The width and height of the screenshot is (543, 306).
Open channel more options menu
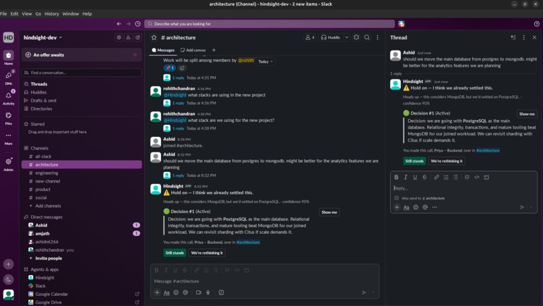point(377,38)
